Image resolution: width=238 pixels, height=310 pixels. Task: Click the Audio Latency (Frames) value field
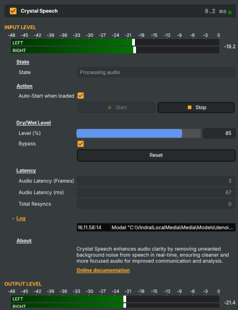pyautogui.click(x=156, y=181)
